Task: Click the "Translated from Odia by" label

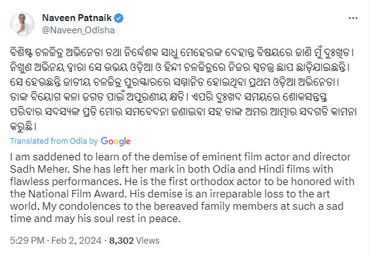Action: point(53,141)
